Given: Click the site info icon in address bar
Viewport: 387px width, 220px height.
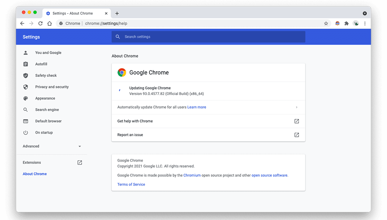Looking at the screenshot, I should (61, 23).
